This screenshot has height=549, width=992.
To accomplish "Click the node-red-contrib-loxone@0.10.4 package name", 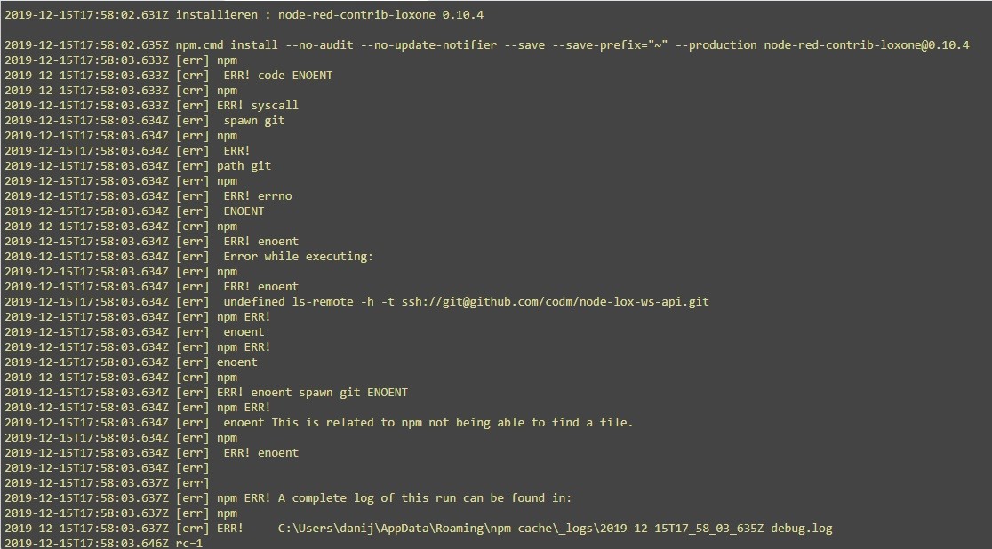I will click(x=867, y=45).
